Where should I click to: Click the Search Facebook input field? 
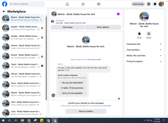(x=27, y=4)
